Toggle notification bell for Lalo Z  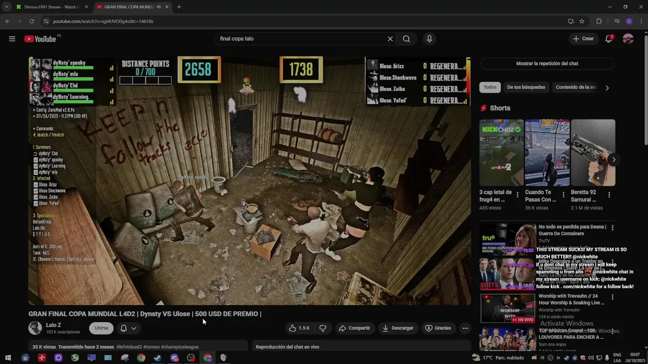coord(123,328)
